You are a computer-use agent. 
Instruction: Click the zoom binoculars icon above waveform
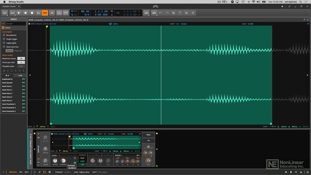[110, 24]
